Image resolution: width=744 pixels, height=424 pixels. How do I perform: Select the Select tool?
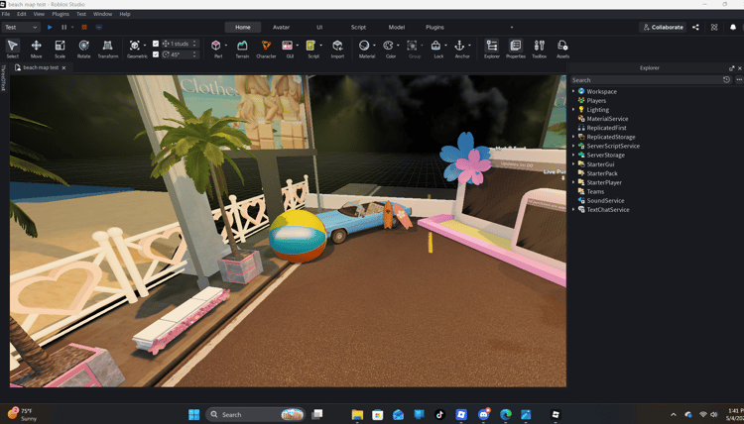tap(13, 49)
